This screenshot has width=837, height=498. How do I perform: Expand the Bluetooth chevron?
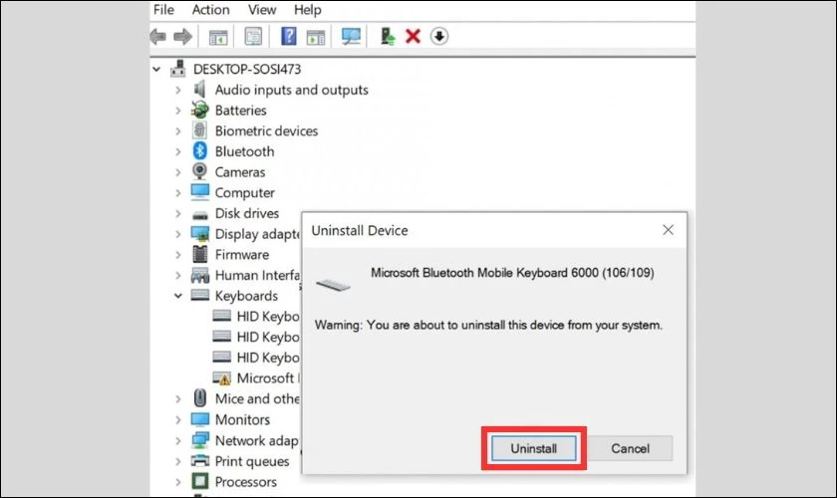177,151
